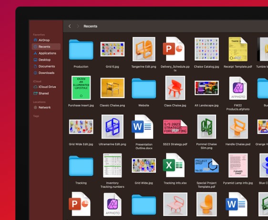Select the Pommel Chaise Slim.png thumbnail
Viewport: 268px width, 220px height.
(206, 127)
